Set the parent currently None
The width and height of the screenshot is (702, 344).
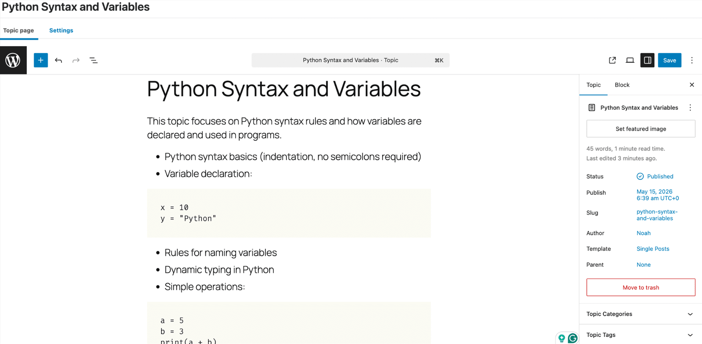click(644, 265)
